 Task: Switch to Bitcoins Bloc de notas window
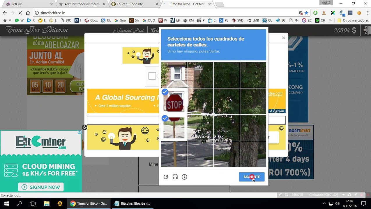(x=132, y=203)
